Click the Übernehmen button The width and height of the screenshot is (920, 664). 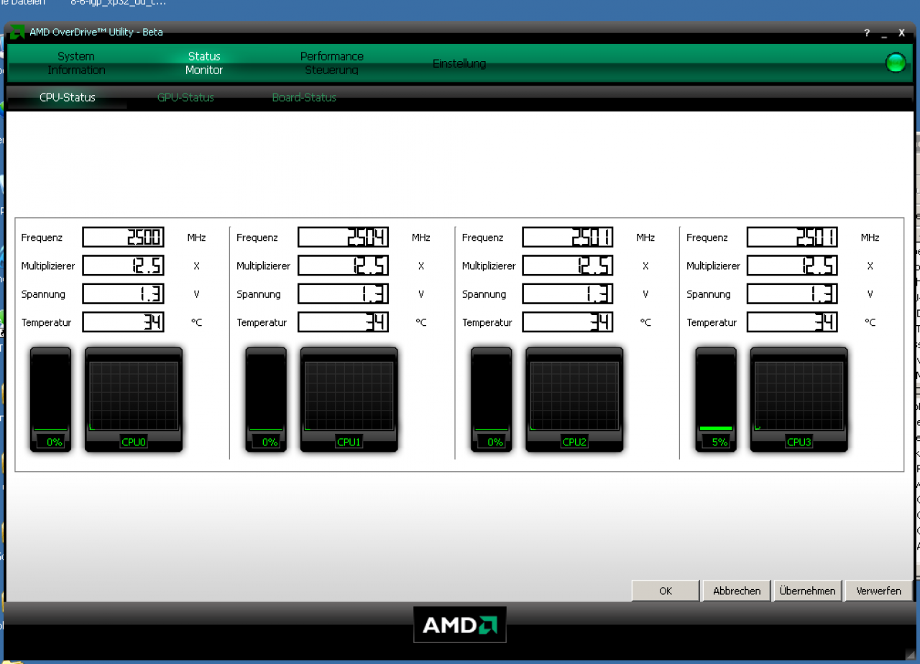tap(807, 591)
